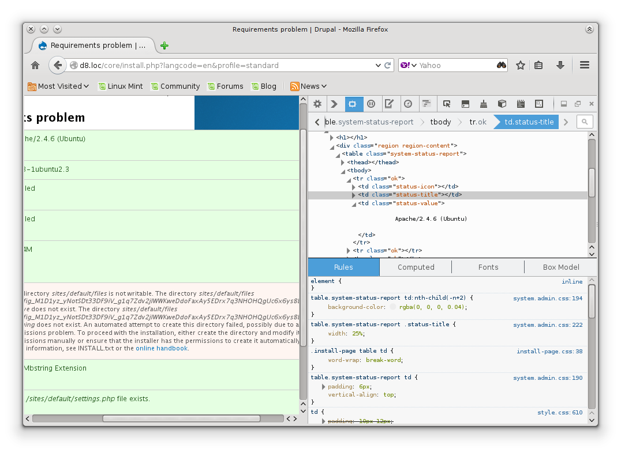Select the Requirements problem browser tab

tap(92, 46)
